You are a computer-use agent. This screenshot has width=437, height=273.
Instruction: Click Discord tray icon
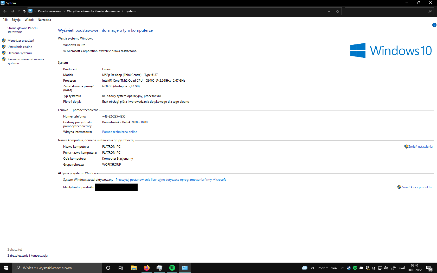click(x=361, y=268)
